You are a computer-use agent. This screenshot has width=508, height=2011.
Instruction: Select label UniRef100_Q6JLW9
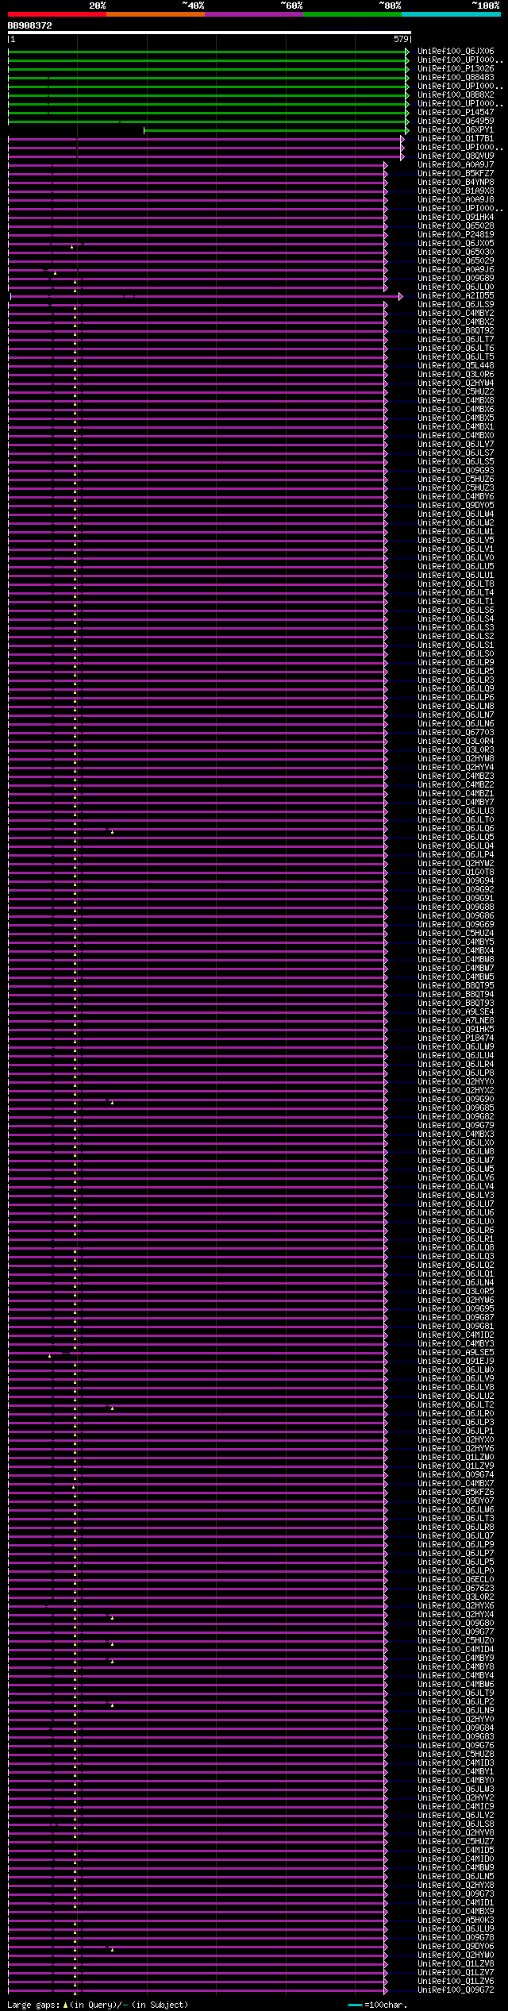(x=456, y=1047)
